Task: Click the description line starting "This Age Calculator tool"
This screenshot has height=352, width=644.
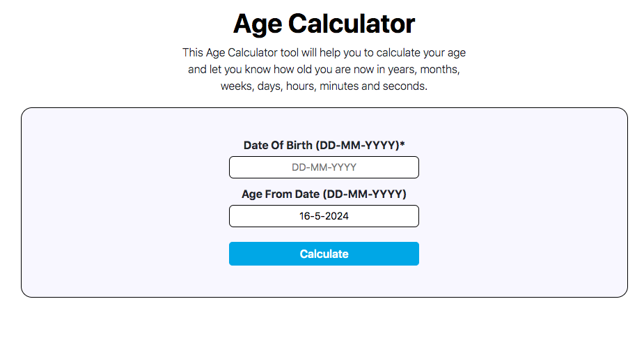Action: point(324,52)
